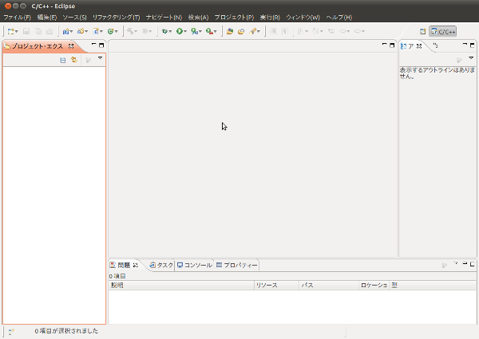Click the green Run icon

tap(180, 31)
